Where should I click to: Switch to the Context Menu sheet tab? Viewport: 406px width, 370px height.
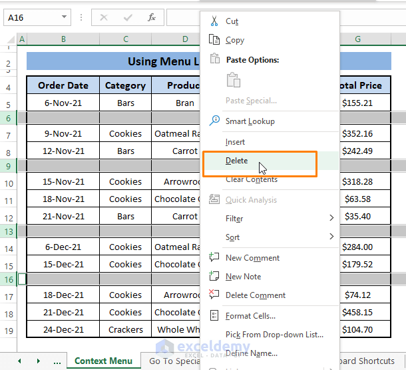tap(103, 361)
